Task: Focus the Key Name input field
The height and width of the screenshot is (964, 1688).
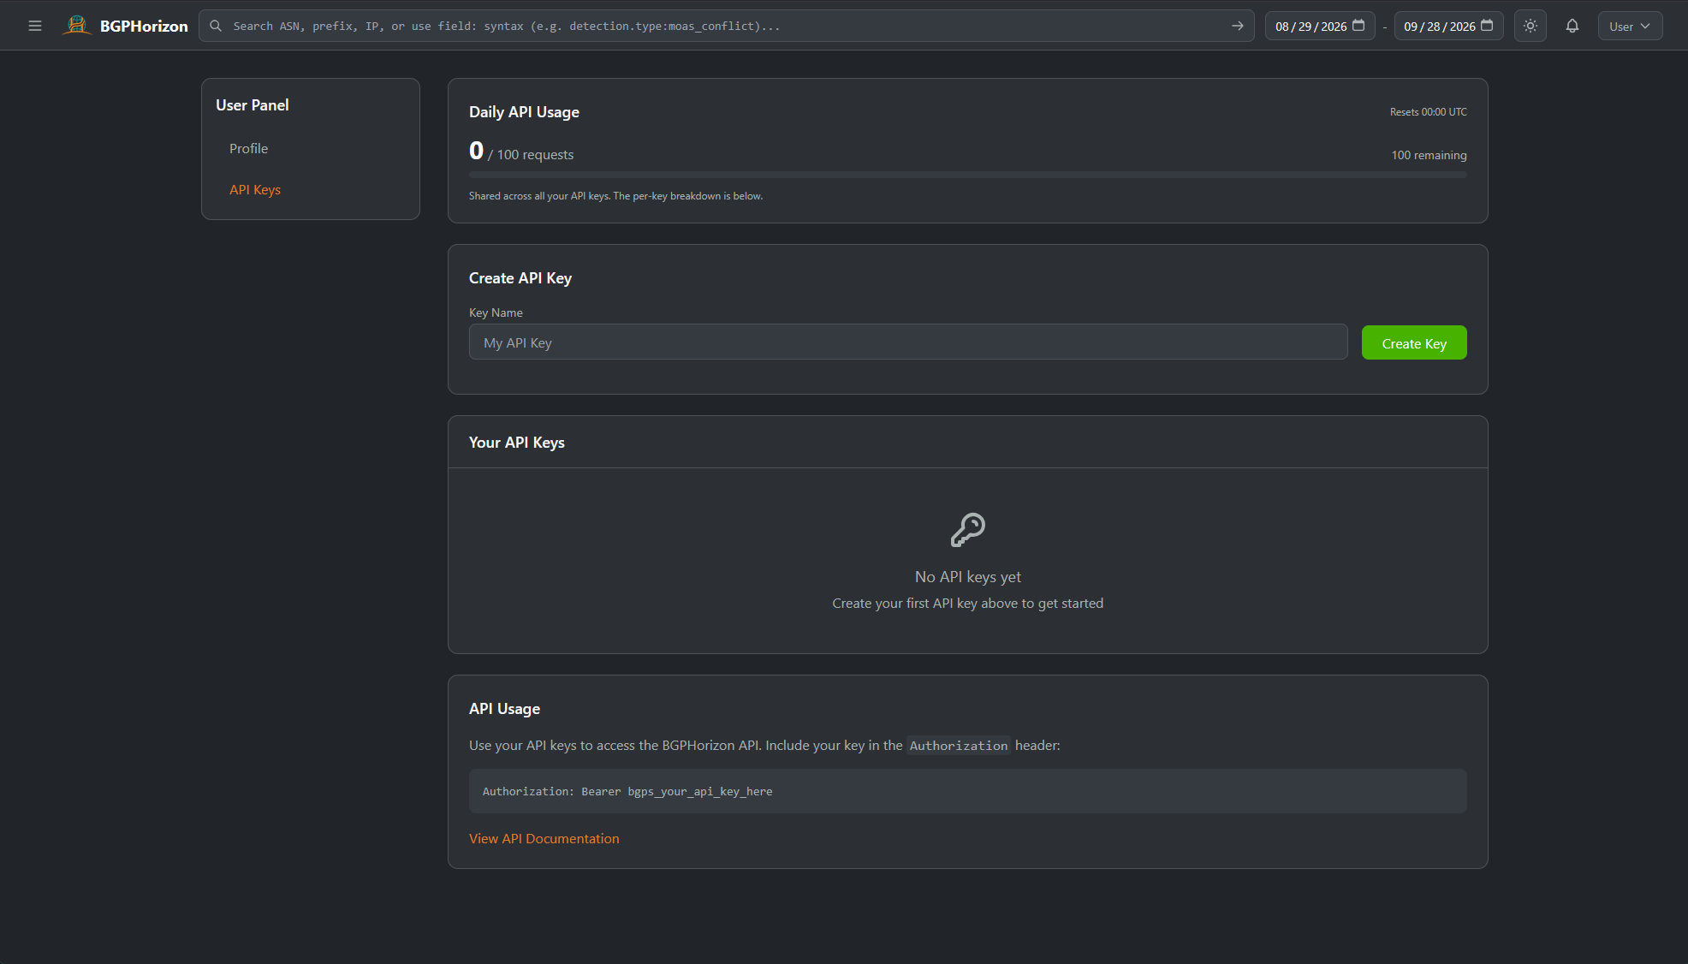Action: tap(908, 342)
